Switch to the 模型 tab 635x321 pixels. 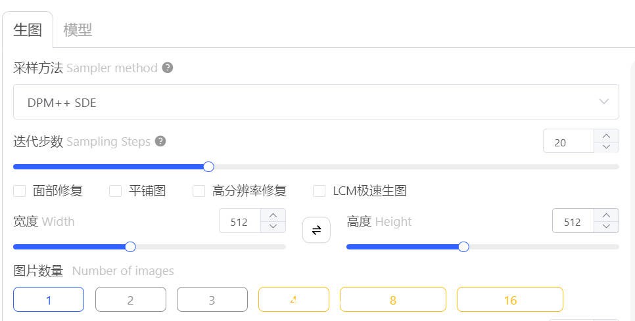pyautogui.click(x=78, y=30)
